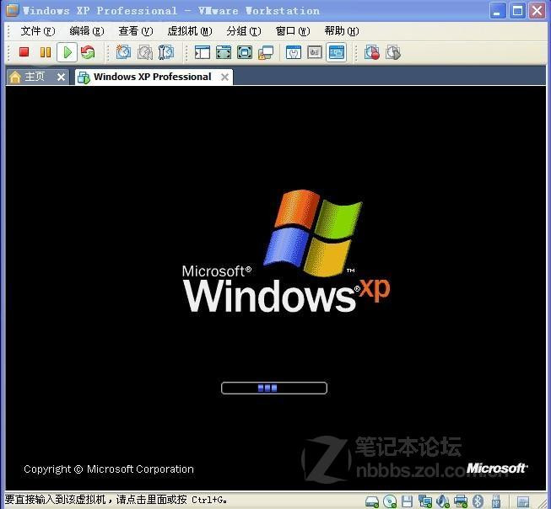Open the snapshot manager icon

166,52
